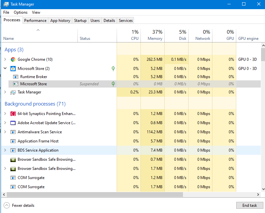This screenshot has height=213, width=265.
Task: Click Antimalware Scan Service memory 114.2 MB
Action: [155, 132]
